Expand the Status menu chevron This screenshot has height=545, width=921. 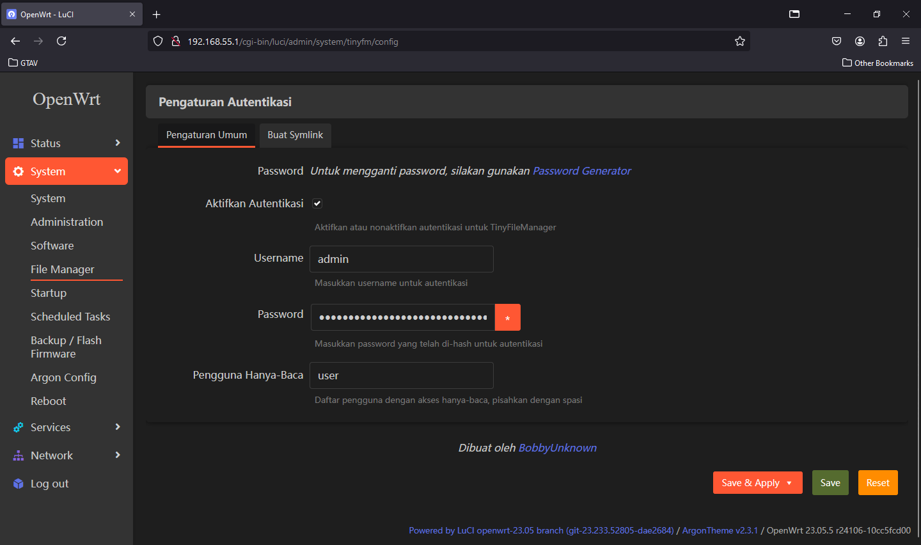coord(118,143)
